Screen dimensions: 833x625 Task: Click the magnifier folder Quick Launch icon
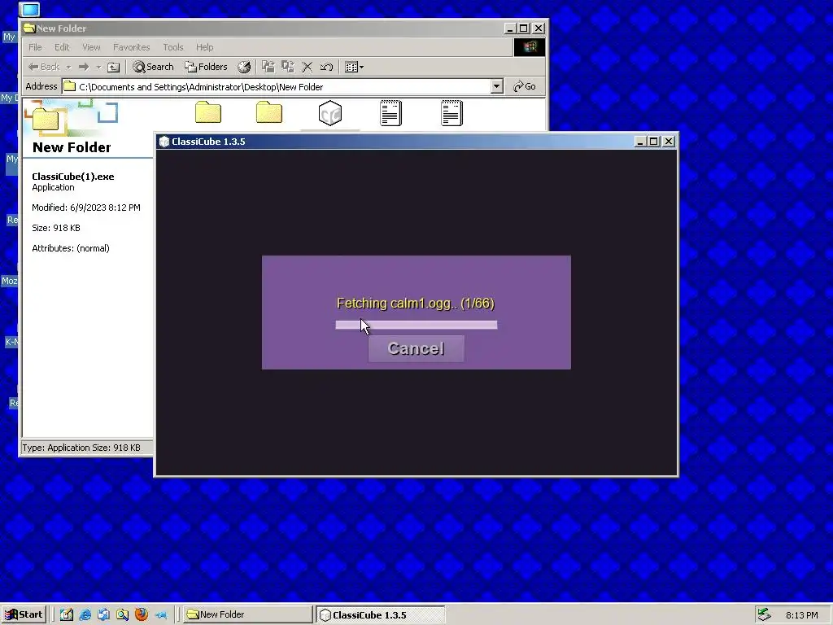pyautogui.click(x=123, y=615)
